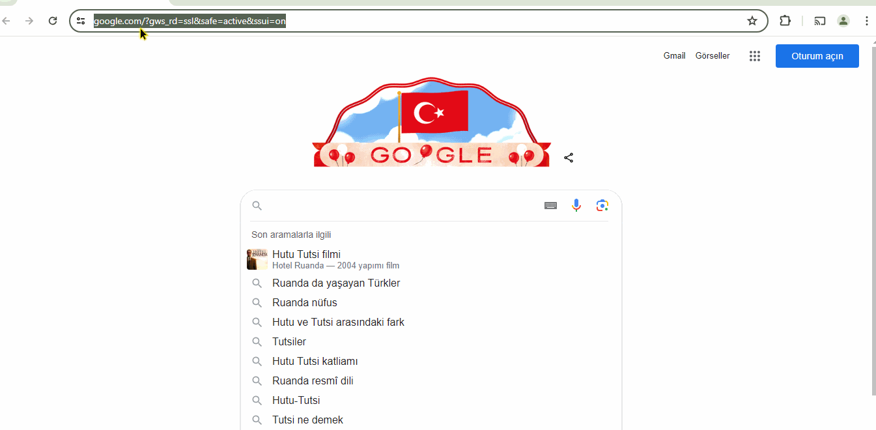Open the Gmail link
This screenshot has height=430, width=876.
tap(674, 56)
